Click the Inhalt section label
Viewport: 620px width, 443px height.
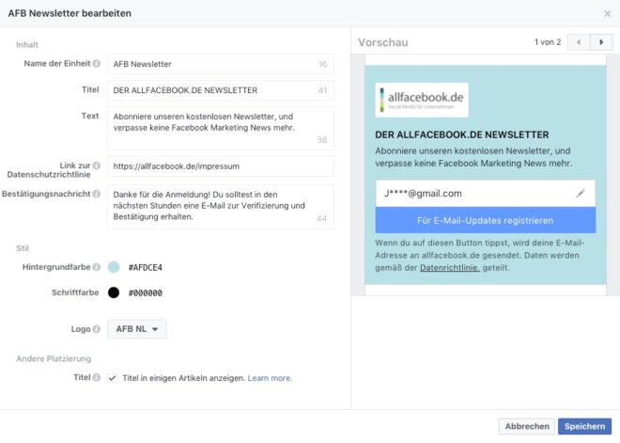pos(27,45)
